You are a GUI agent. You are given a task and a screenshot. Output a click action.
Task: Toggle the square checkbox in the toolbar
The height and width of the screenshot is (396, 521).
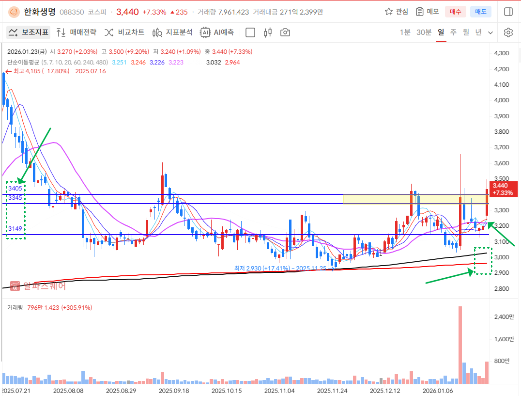(250, 32)
